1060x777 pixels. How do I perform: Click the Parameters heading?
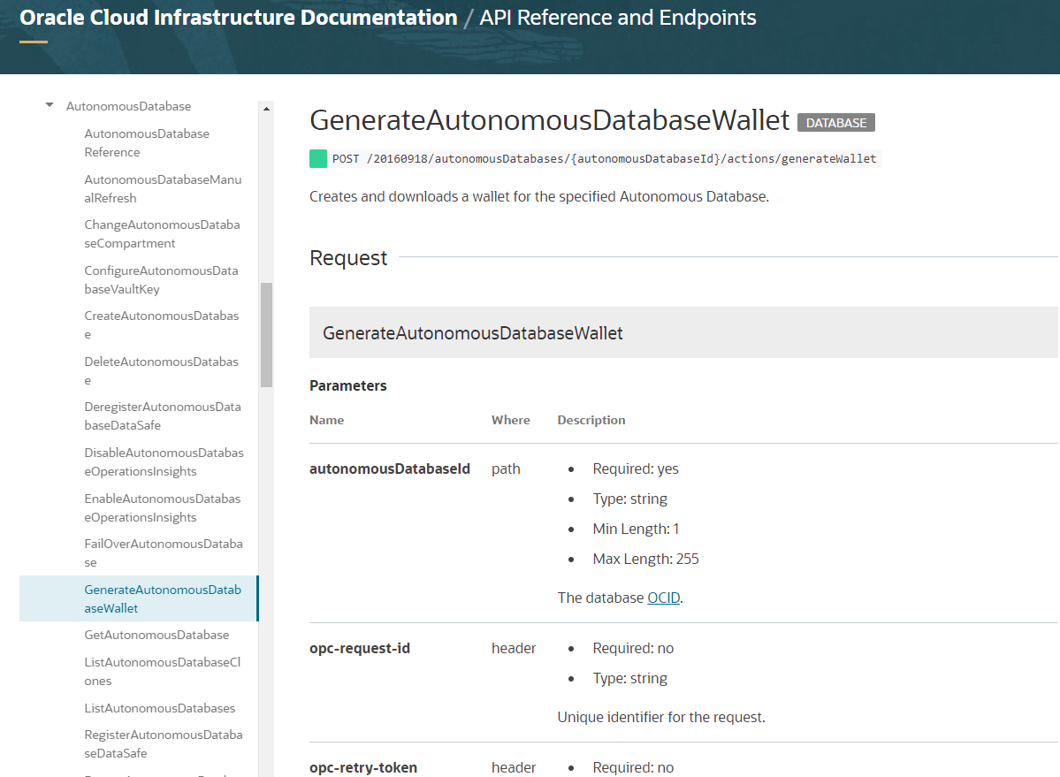[348, 385]
